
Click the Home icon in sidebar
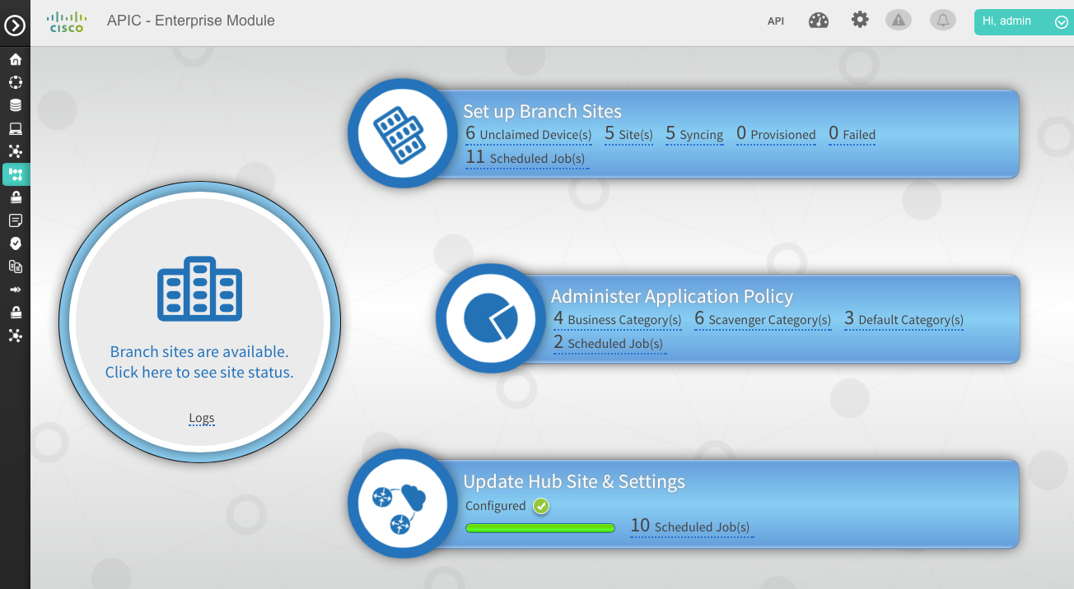[15, 59]
